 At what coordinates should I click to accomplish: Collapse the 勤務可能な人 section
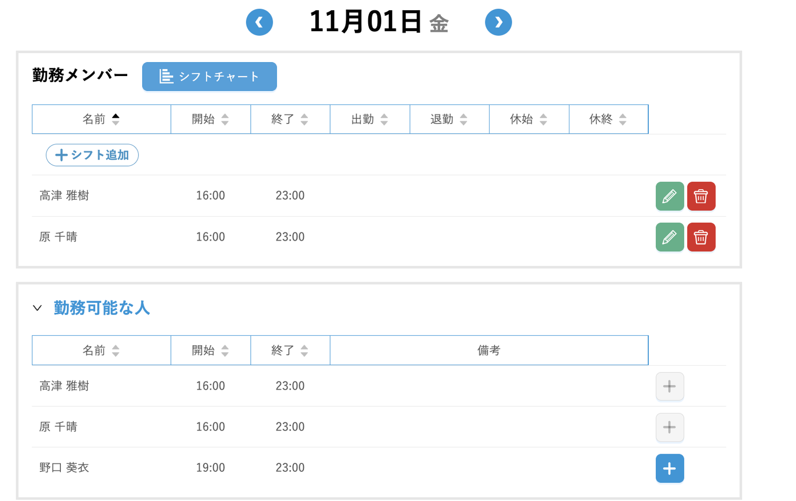[x=38, y=308]
